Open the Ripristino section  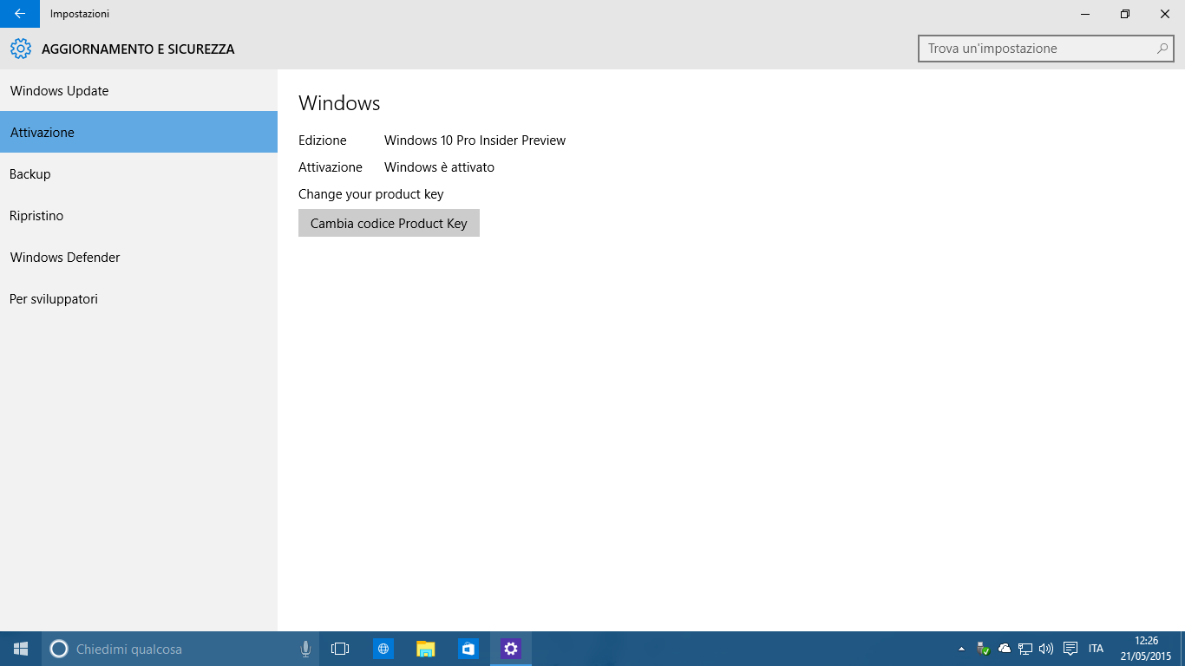[x=139, y=216]
